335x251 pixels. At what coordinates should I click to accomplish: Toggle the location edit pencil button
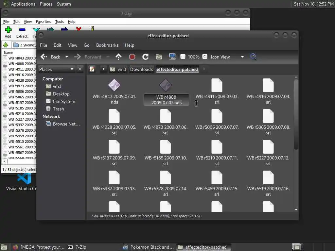pos(92,69)
